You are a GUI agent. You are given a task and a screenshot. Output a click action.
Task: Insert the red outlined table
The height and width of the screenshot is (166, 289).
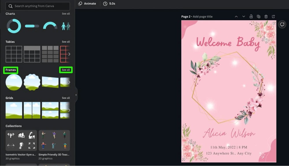click(64, 54)
